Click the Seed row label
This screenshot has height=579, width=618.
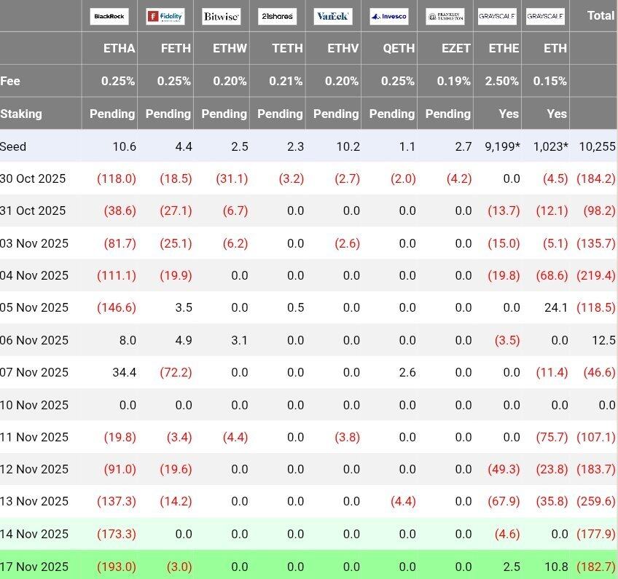13,146
